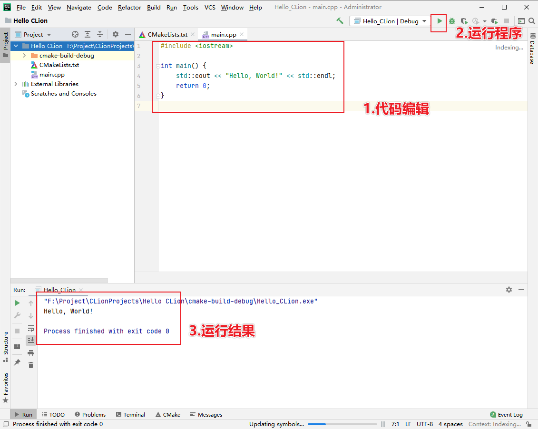The width and height of the screenshot is (538, 429).
Task: Toggle soft-wrap in the Run console
Action: coord(30,328)
